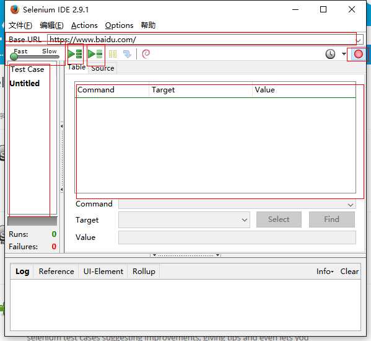Image resolution: width=371 pixels, height=341 pixels.
Task: Click the Value input field
Action: [237, 237]
